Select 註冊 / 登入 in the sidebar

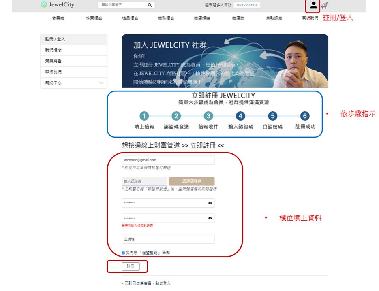tap(74, 39)
